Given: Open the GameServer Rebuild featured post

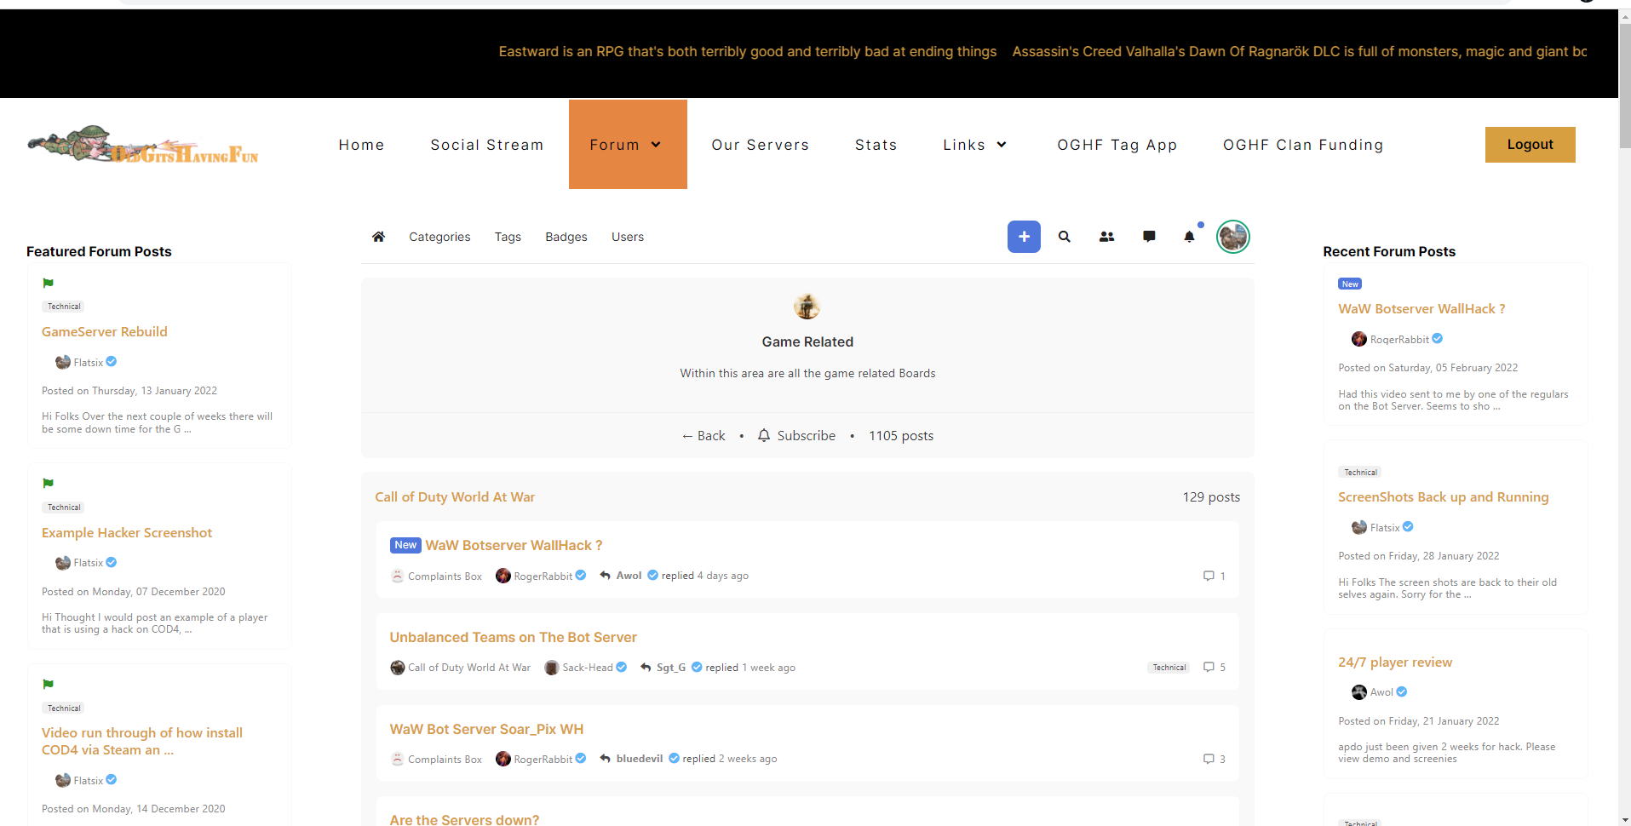Looking at the screenshot, I should pyautogui.click(x=105, y=332).
